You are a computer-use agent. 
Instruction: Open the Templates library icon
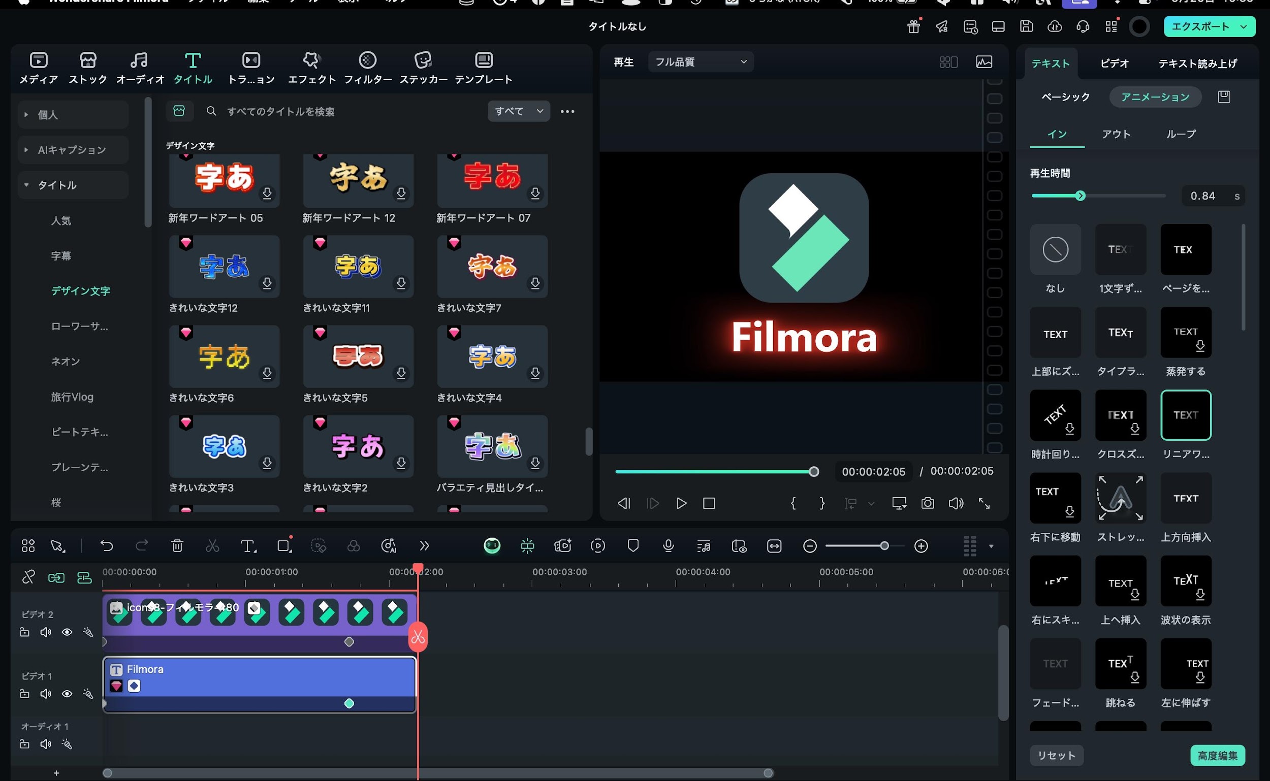(x=484, y=60)
